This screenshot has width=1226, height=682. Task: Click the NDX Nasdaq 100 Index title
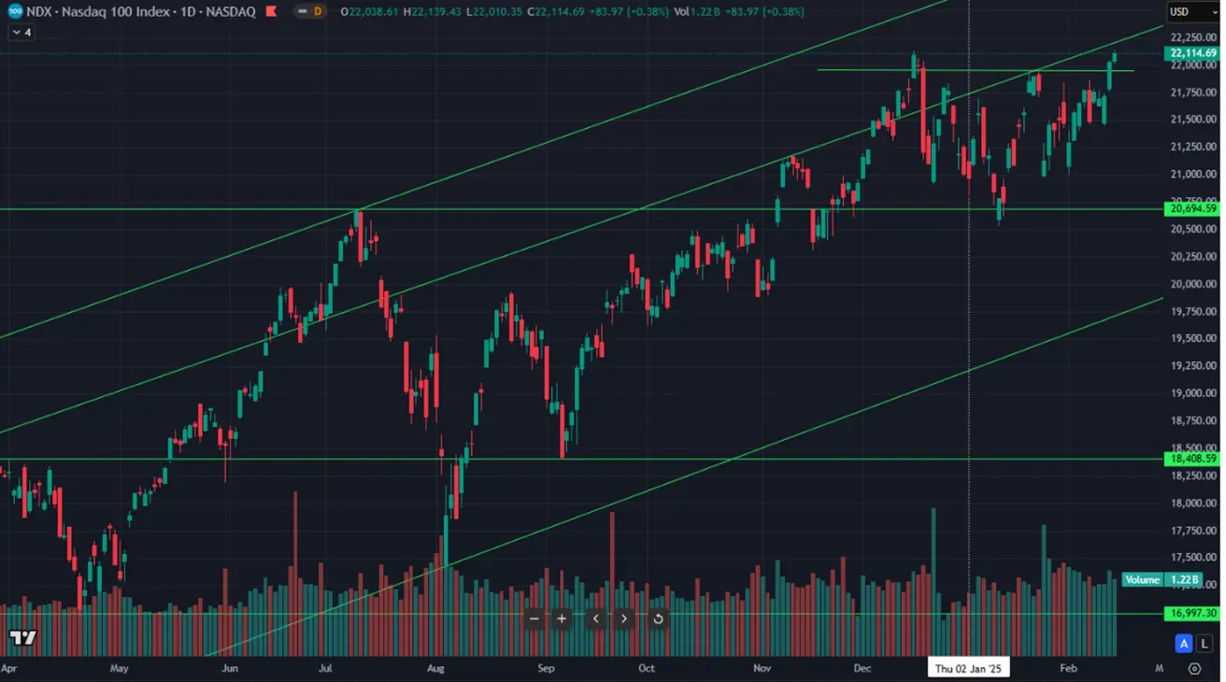[x=140, y=12]
